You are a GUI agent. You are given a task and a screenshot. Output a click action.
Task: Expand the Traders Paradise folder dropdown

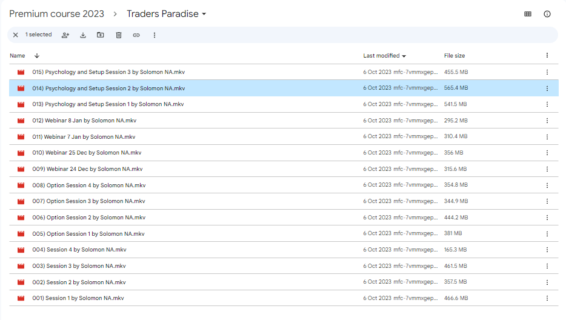(x=204, y=14)
